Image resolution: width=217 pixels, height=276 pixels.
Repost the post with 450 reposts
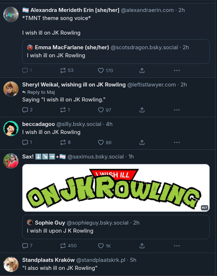point(68,246)
